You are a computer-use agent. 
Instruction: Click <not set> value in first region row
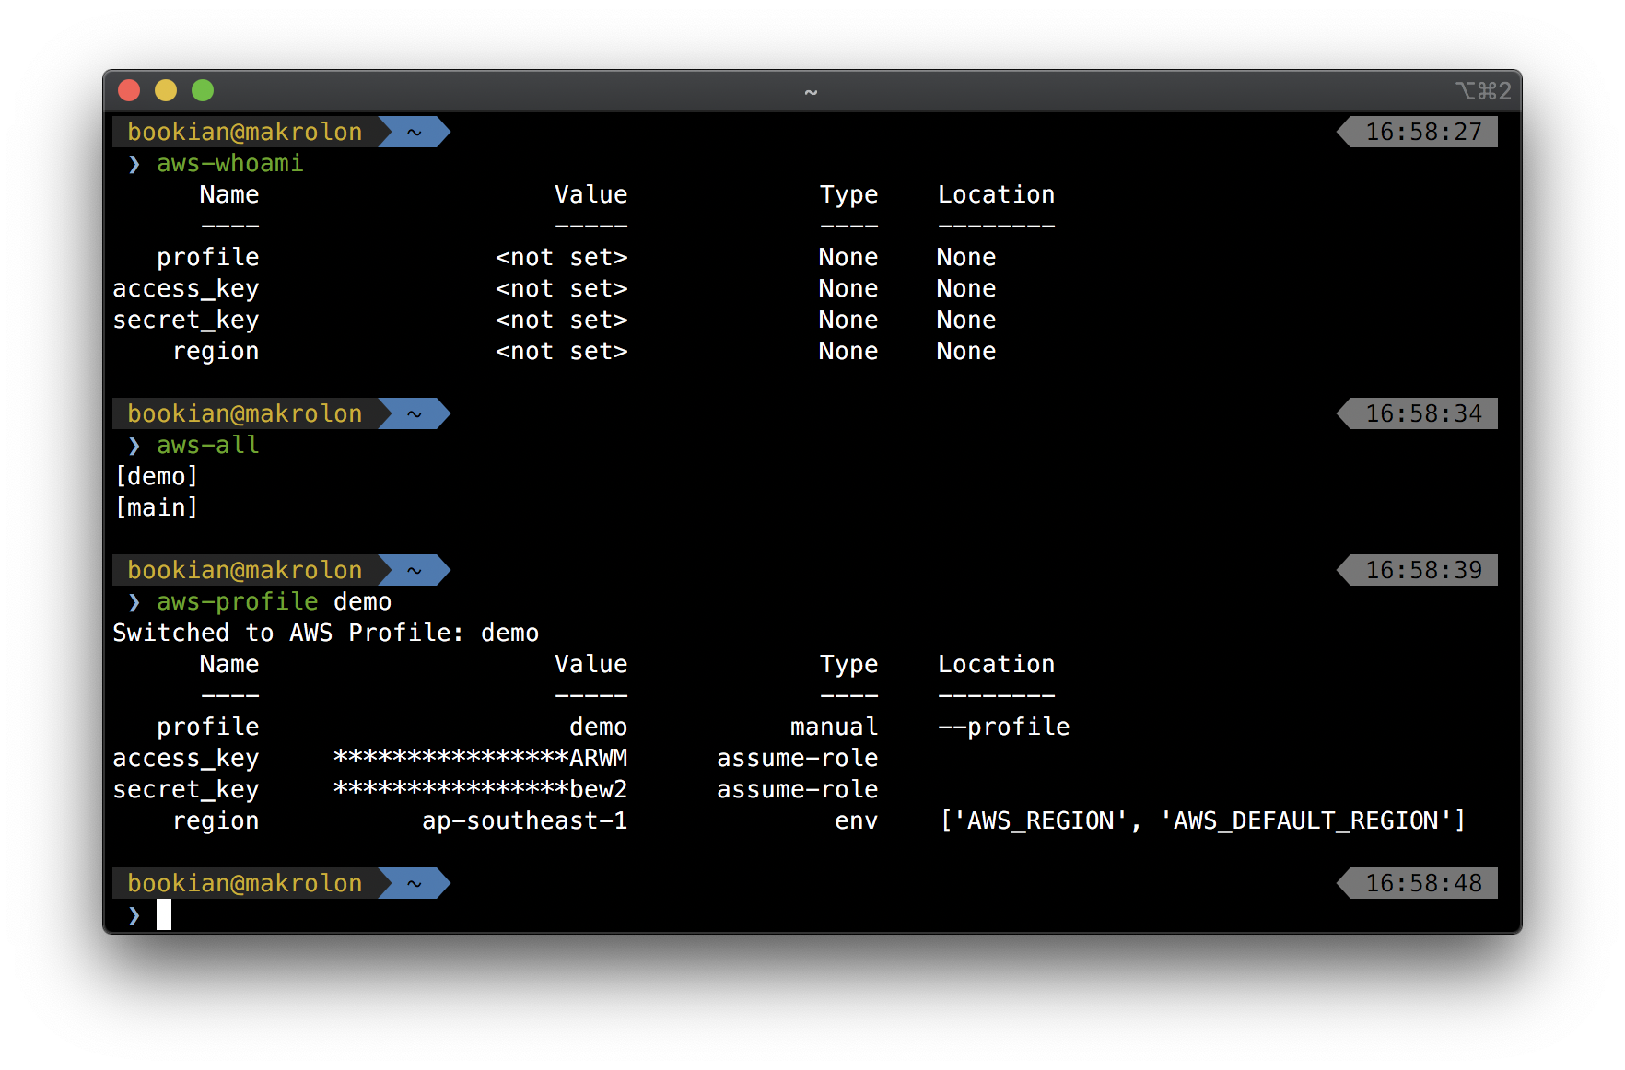562,351
